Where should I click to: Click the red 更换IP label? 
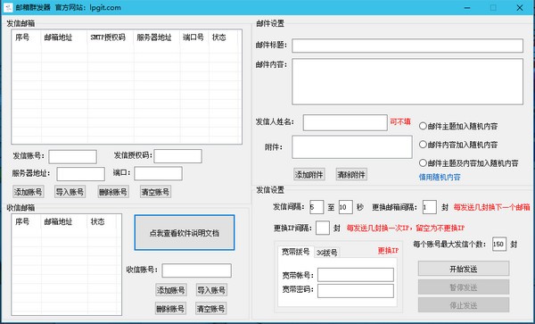[388, 251]
